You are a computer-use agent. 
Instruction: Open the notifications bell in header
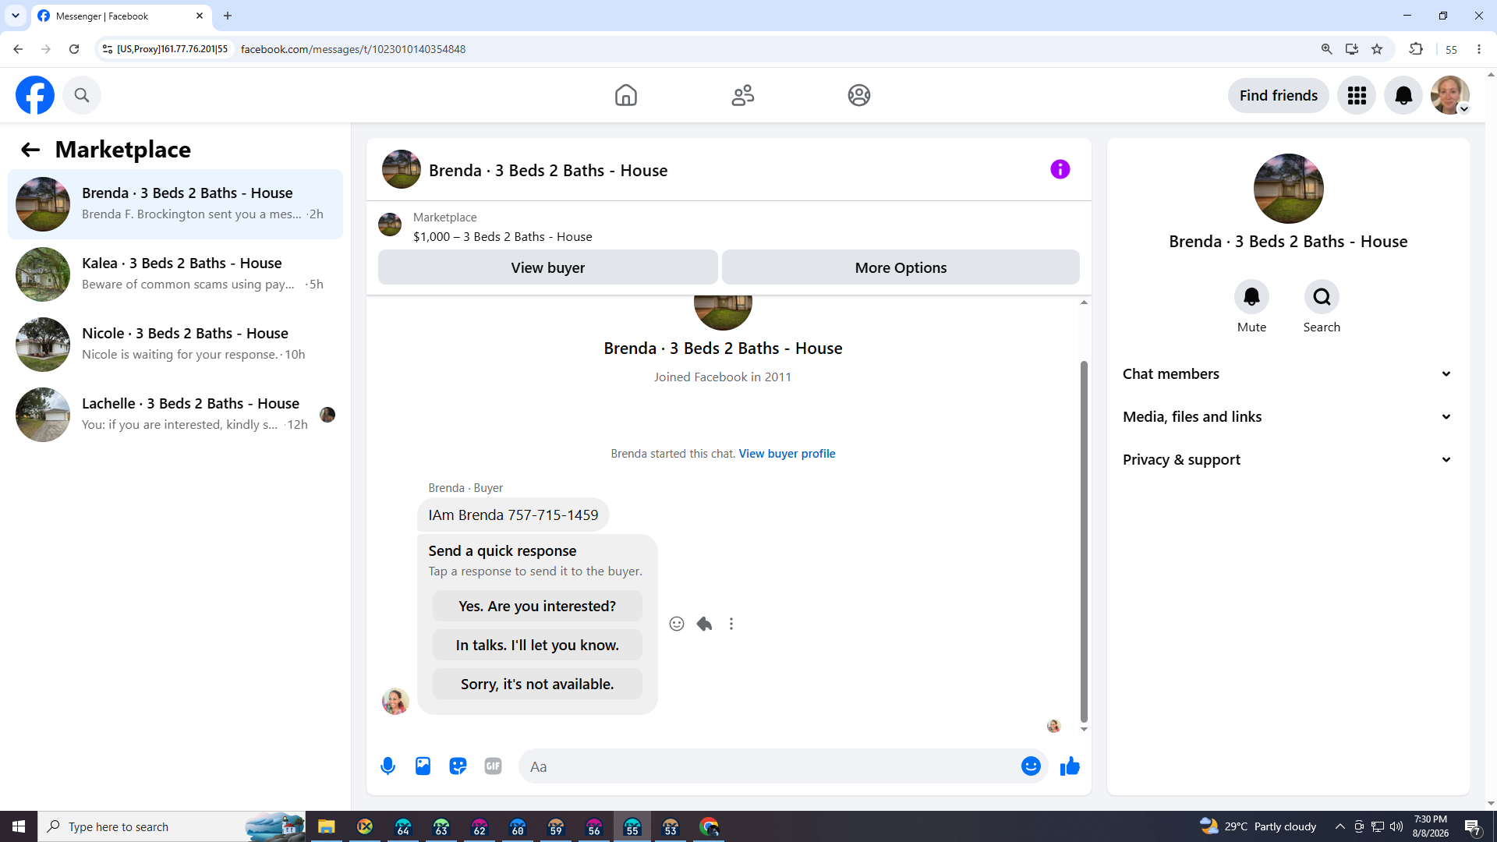pyautogui.click(x=1403, y=95)
